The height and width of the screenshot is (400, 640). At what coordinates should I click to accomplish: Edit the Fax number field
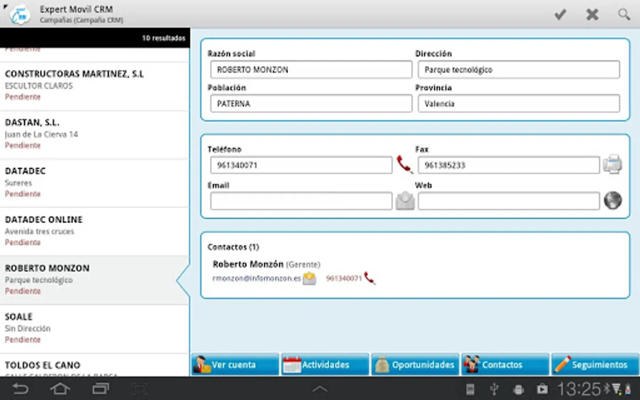tap(508, 165)
